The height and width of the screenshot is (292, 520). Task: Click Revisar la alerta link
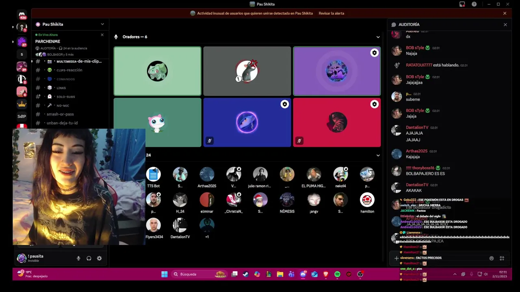[331, 13]
